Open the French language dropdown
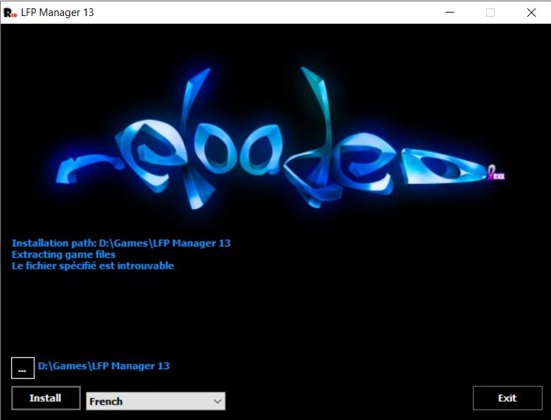 [155, 401]
